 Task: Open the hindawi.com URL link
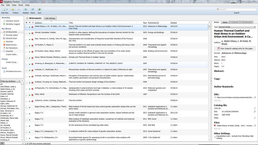[x=235, y=97]
